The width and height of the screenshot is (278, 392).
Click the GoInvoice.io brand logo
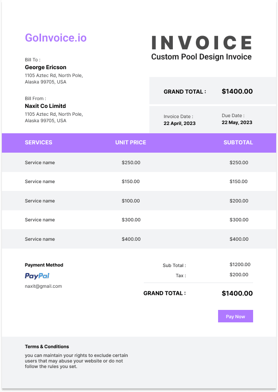click(56, 38)
